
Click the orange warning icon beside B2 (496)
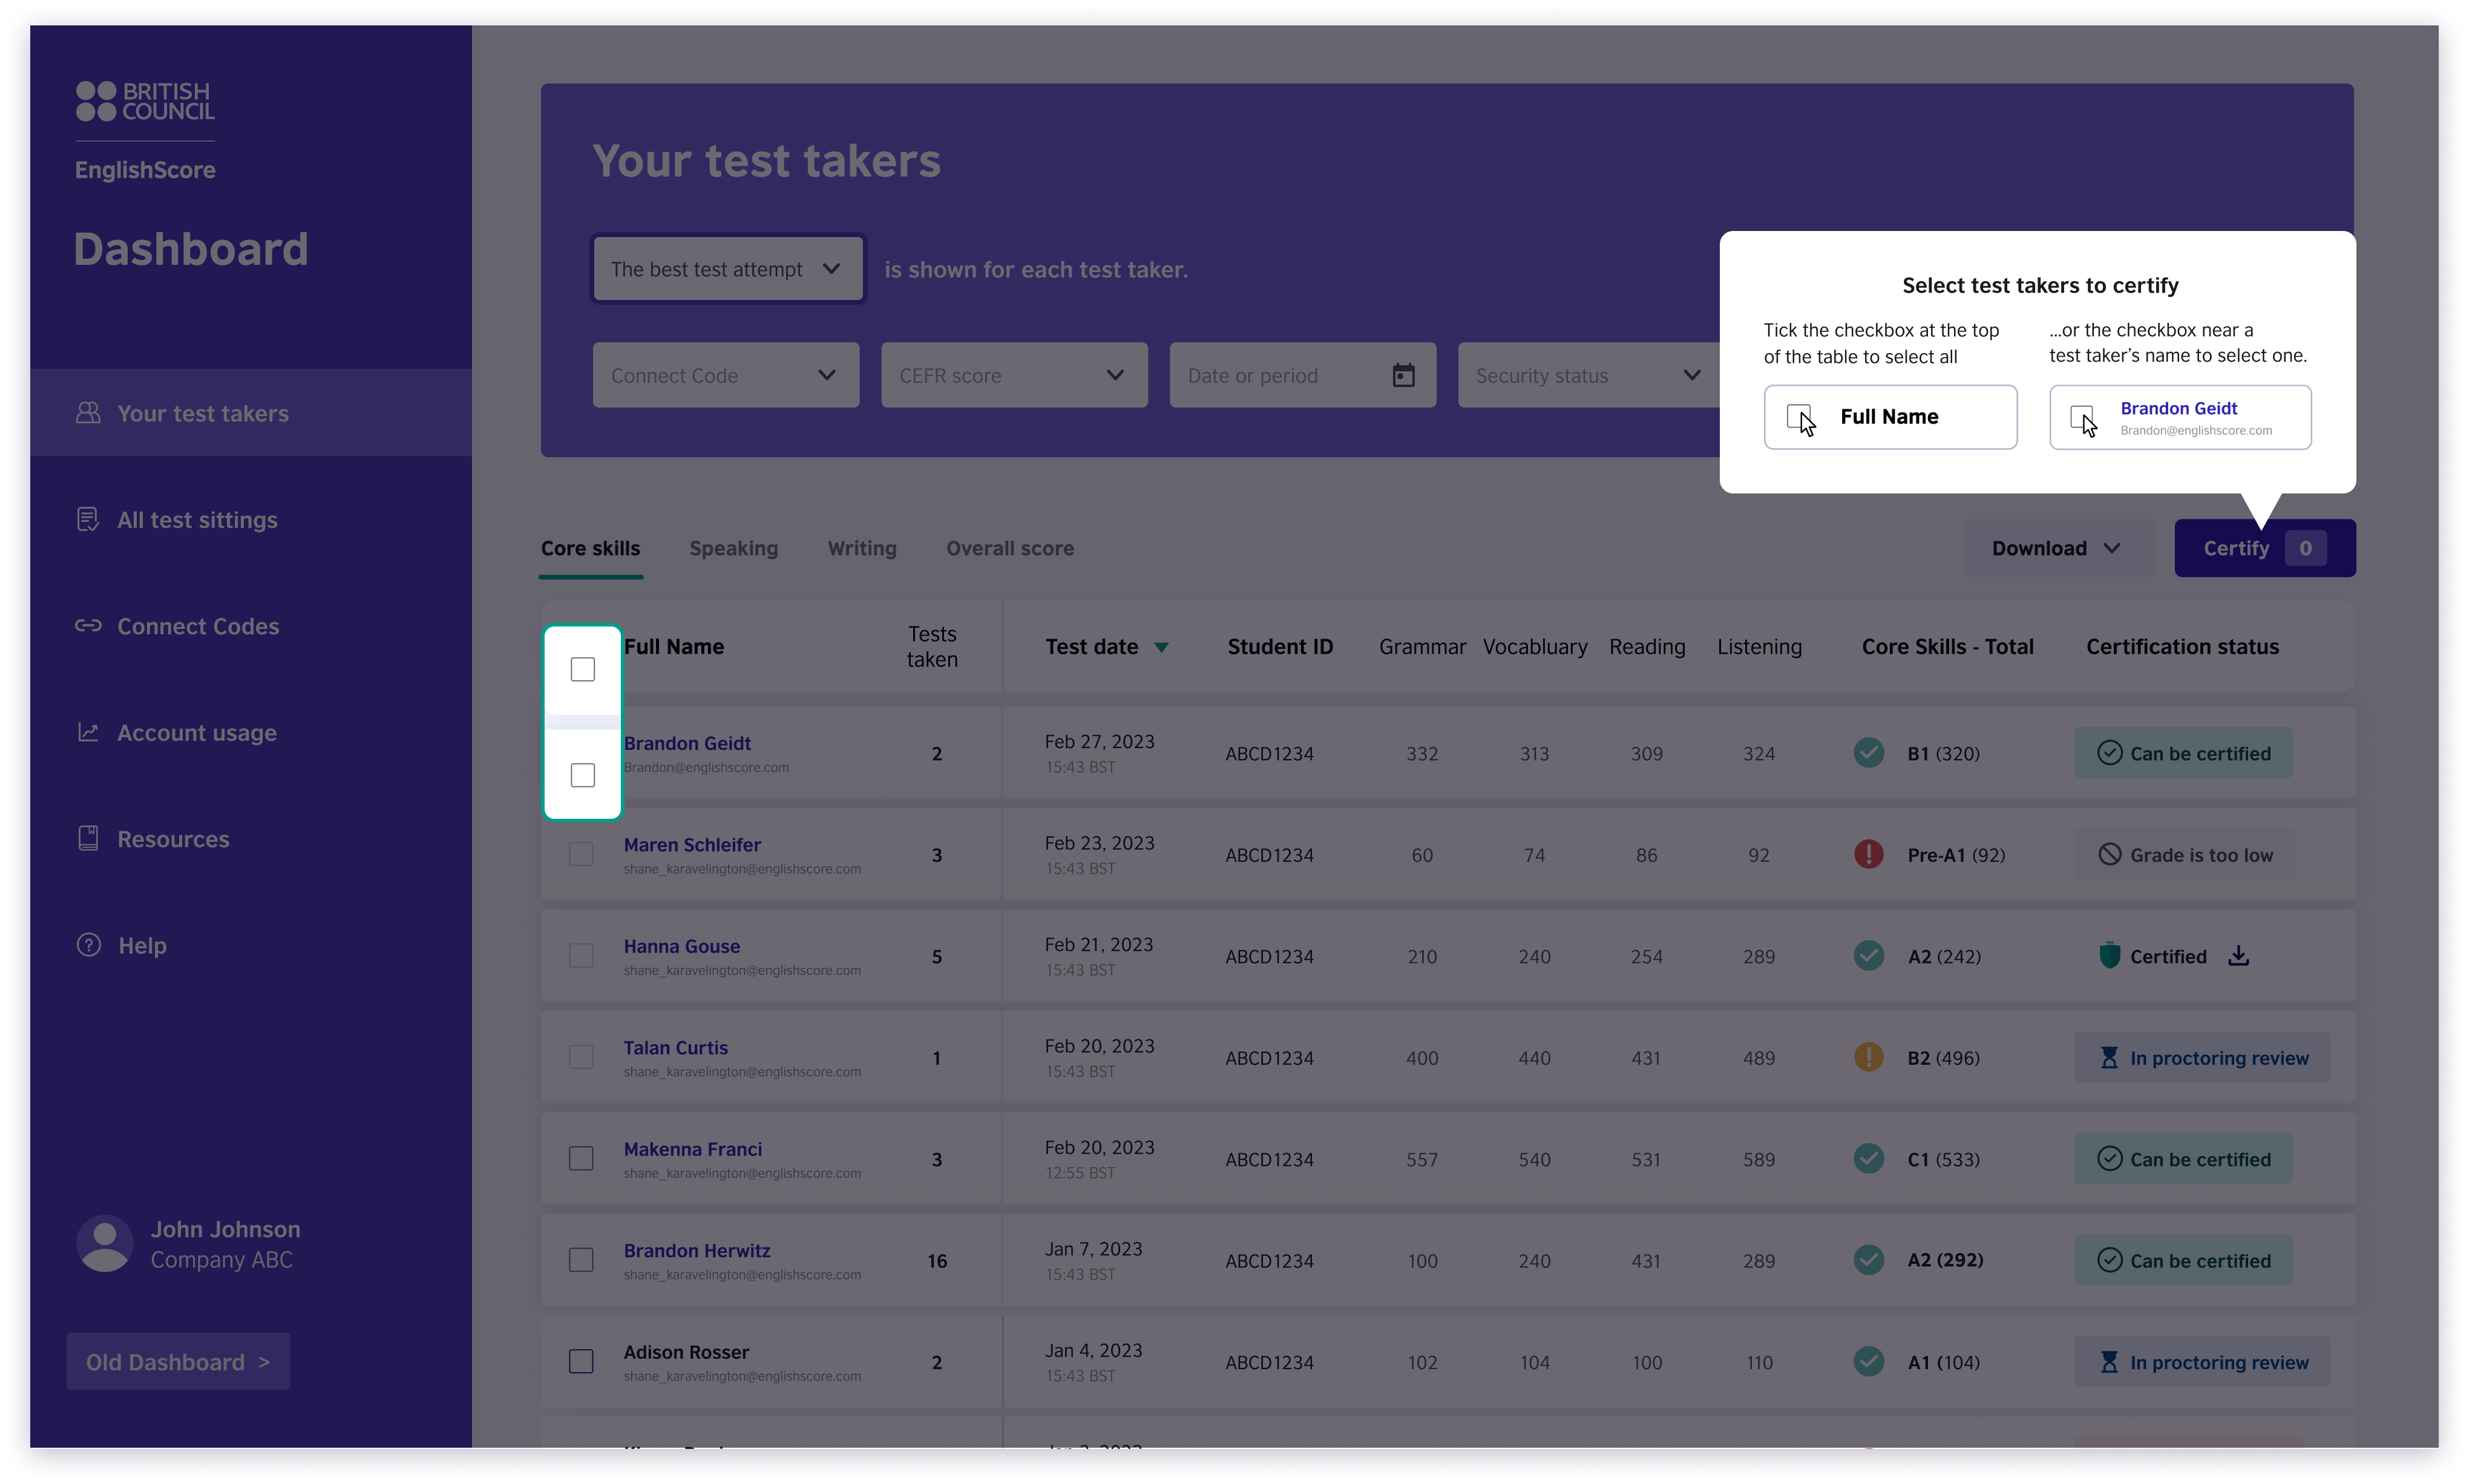click(1867, 1057)
